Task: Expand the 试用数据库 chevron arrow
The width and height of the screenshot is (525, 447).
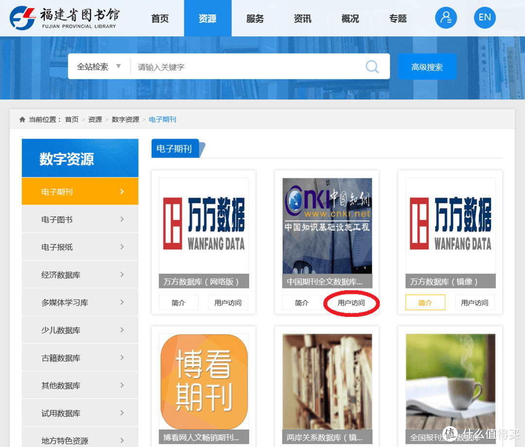Action: 122,413
